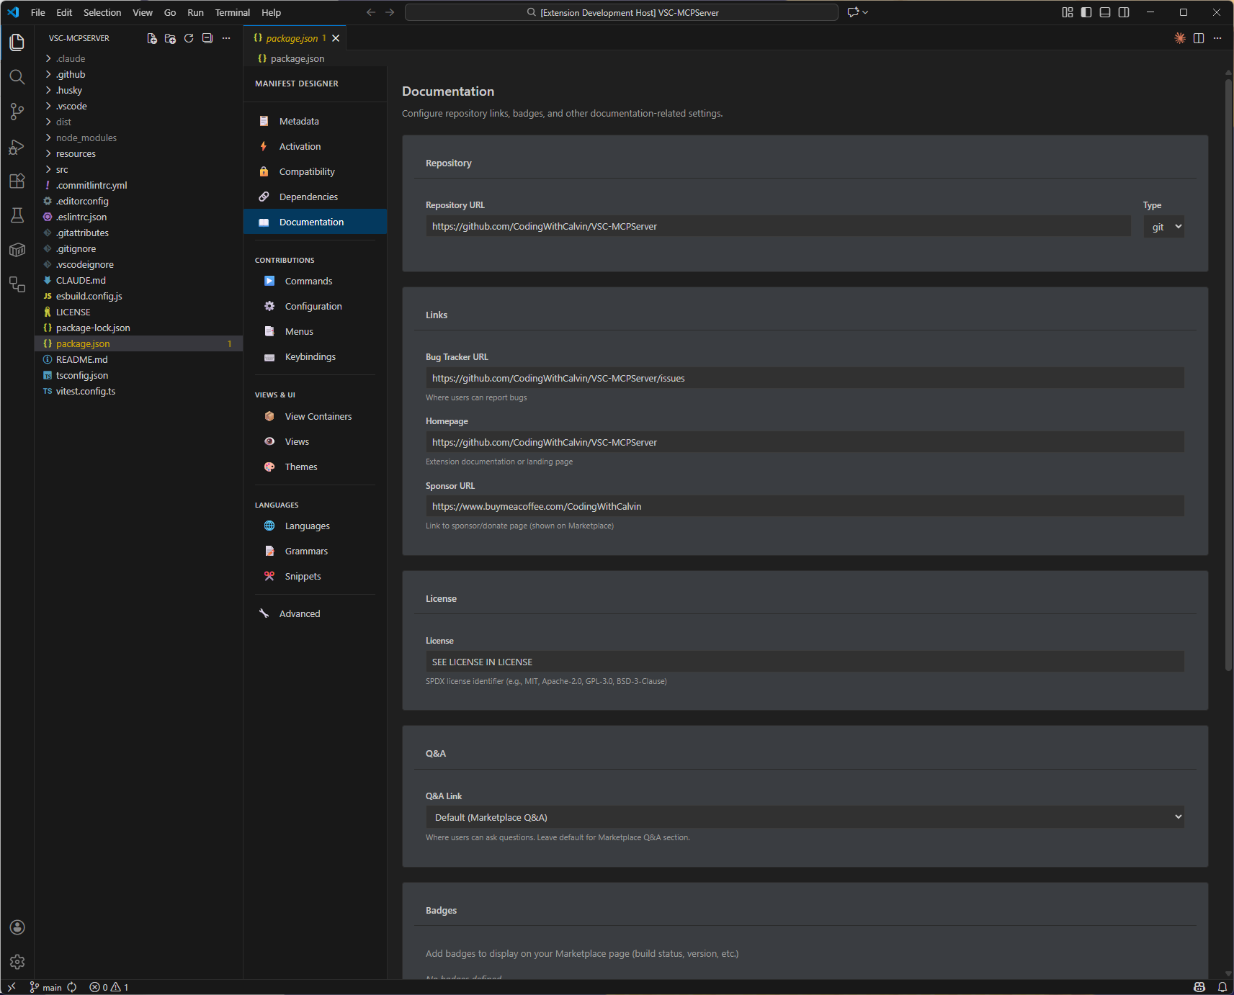Synchronize changes from status bar

[x=72, y=987]
